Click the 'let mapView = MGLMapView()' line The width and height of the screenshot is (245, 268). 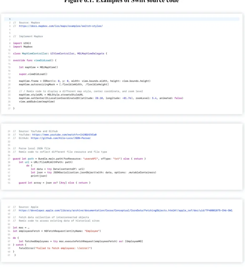(x=38, y=67)
